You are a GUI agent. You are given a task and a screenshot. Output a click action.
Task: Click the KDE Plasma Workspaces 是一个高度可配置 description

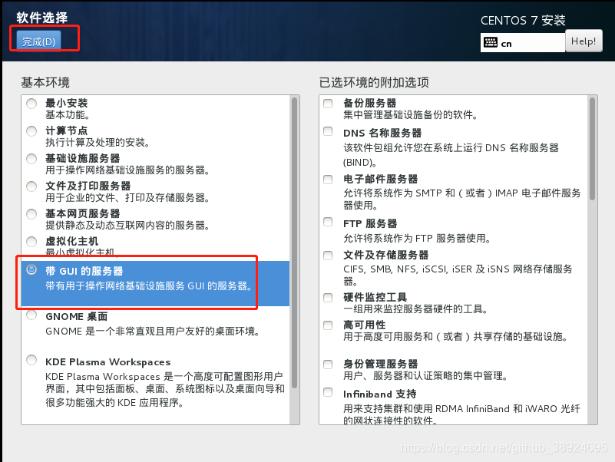coord(165,389)
